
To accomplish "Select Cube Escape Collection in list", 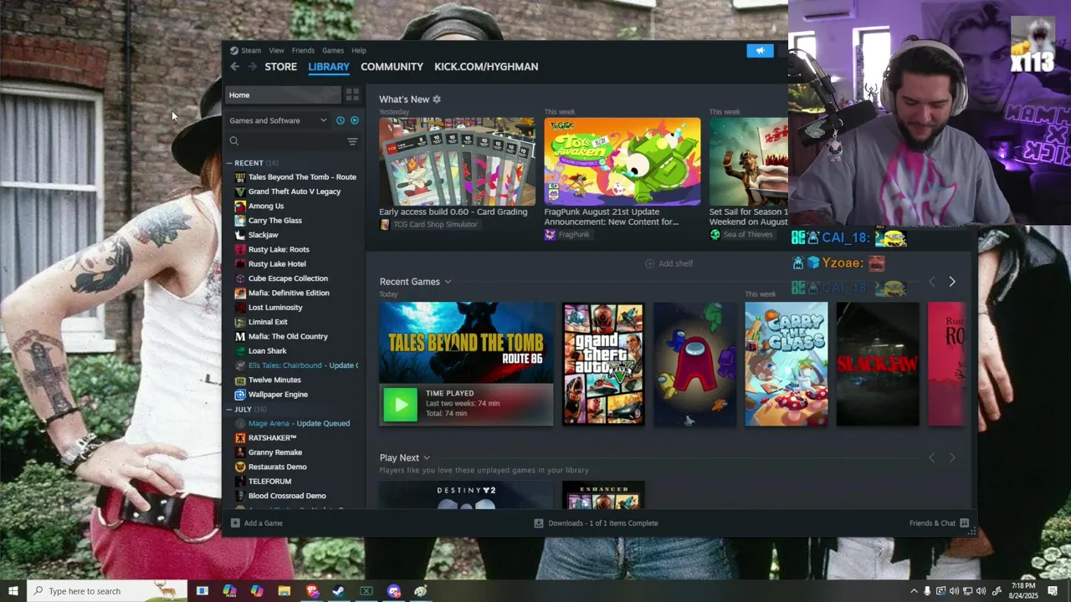I will click(x=288, y=278).
